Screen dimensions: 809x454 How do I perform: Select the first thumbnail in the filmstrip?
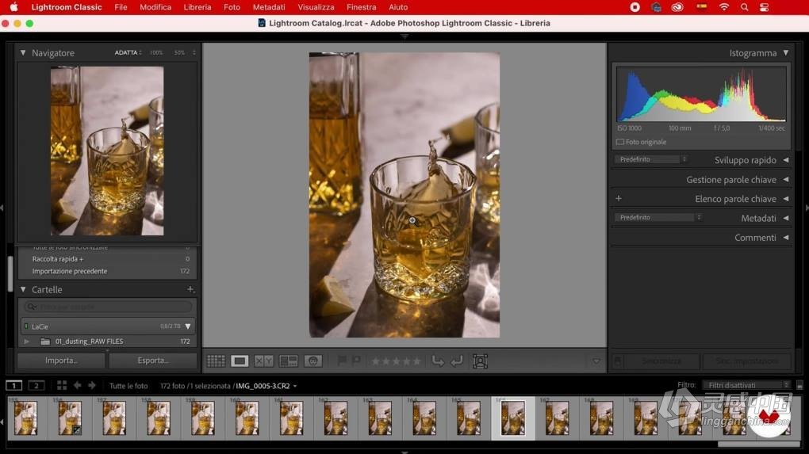[x=26, y=418]
